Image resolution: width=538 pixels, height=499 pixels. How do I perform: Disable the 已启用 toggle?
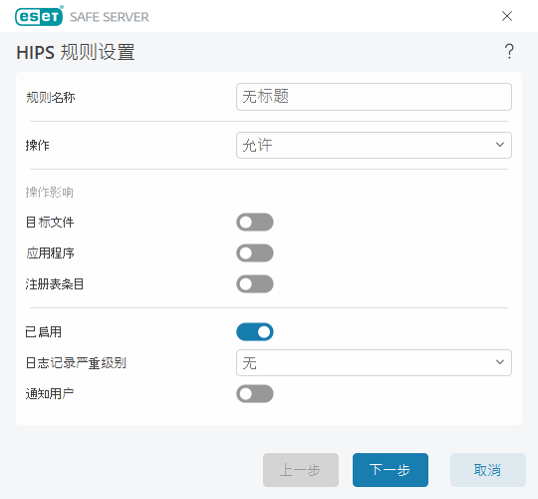tap(255, 331)
